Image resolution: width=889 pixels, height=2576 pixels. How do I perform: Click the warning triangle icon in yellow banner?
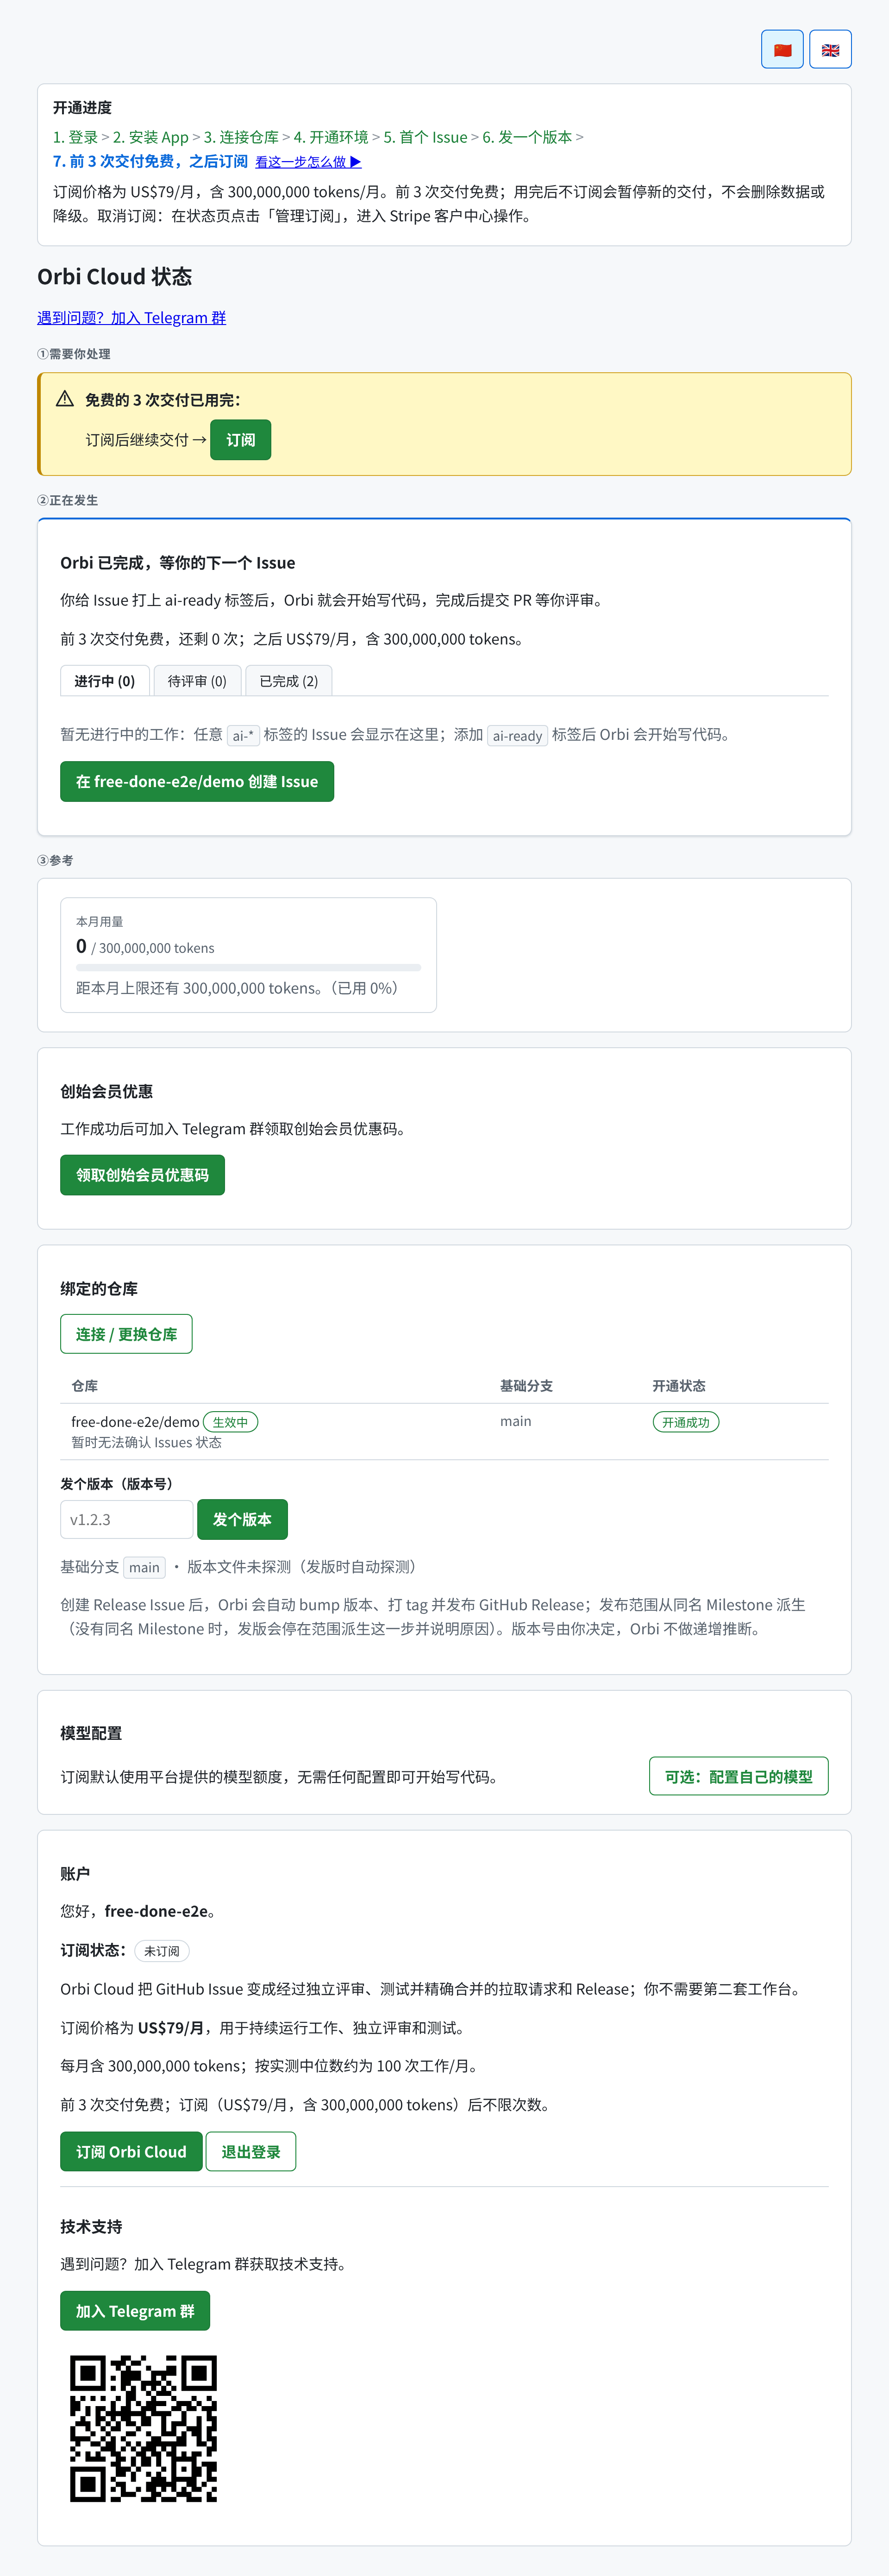[x=65, y=399]
